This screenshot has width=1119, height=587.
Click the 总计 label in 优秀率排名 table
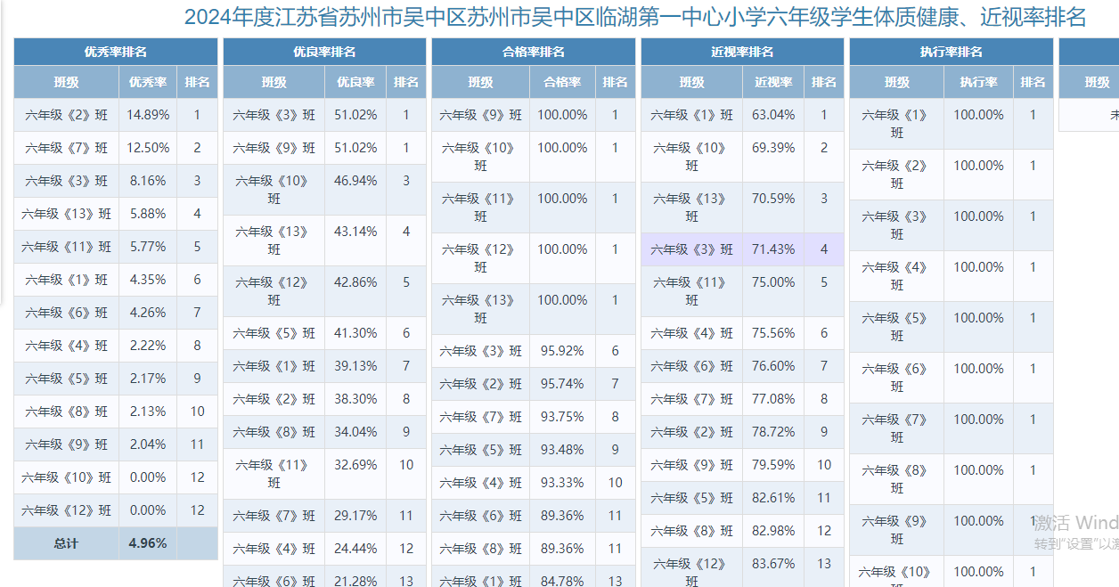[x=67, y=543]
